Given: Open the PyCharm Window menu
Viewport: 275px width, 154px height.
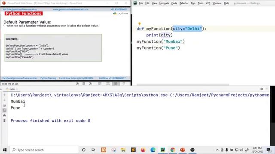Looking at the screenshot, I should click(217, 3).
